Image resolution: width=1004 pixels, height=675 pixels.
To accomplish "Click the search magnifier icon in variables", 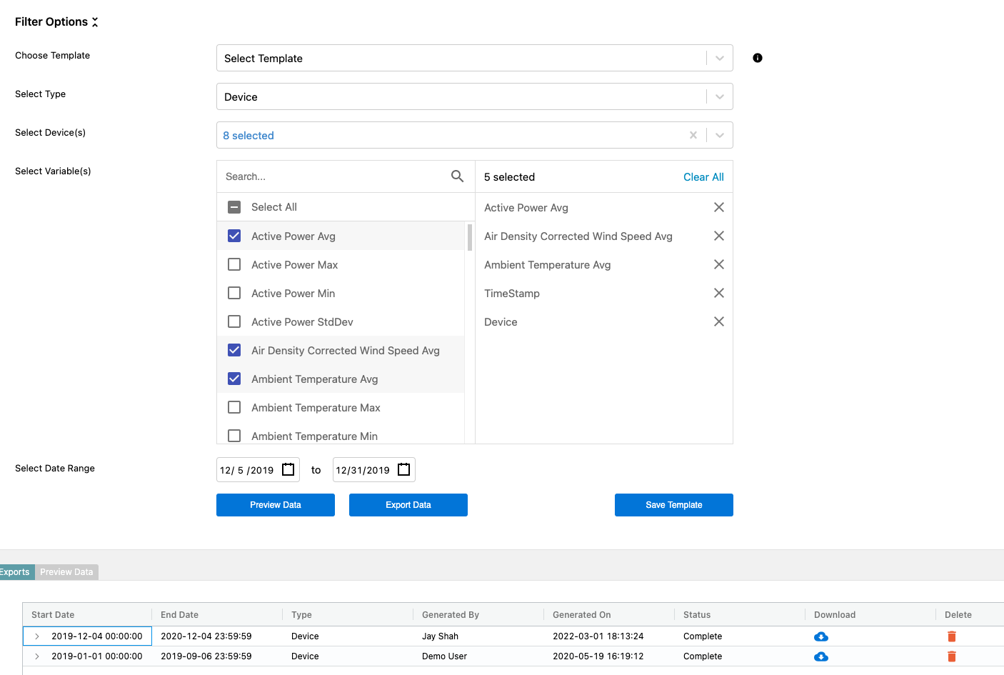I will 457,176.
